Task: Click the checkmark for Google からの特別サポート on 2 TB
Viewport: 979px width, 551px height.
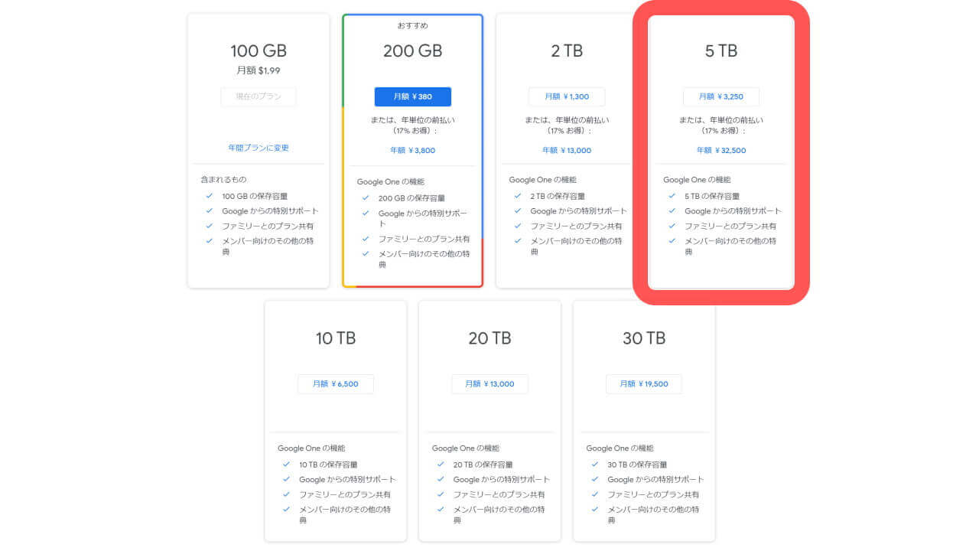Action: [517, 210]
